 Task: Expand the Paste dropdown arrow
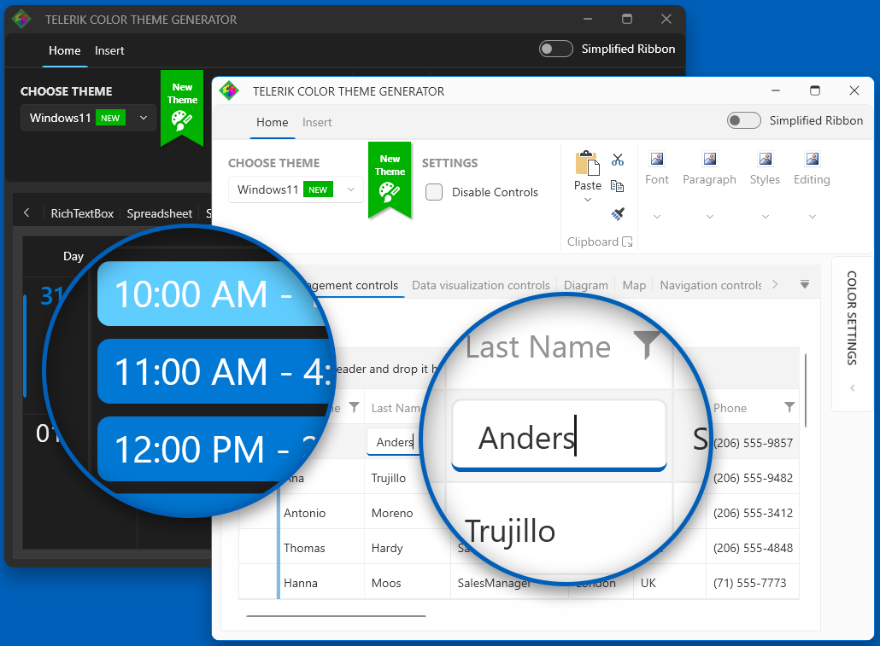tap(588, 200)
